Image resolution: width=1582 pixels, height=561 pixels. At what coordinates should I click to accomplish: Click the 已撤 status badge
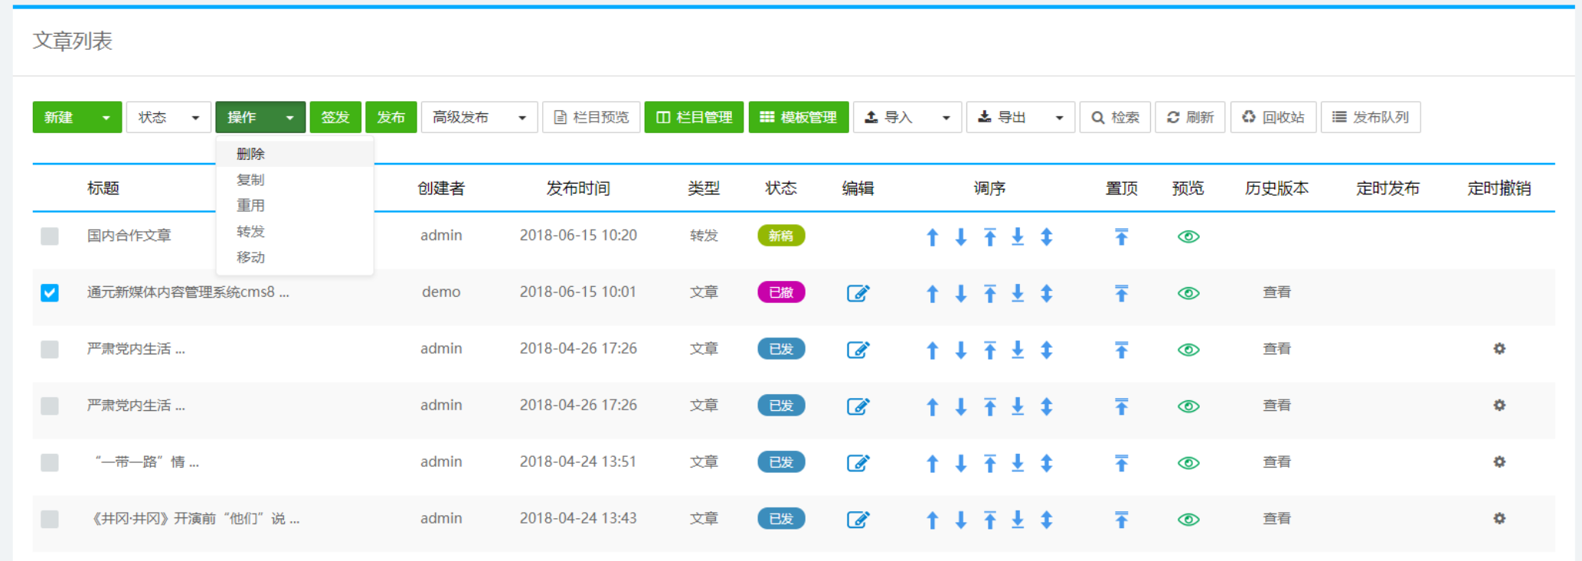pos(780,292)
